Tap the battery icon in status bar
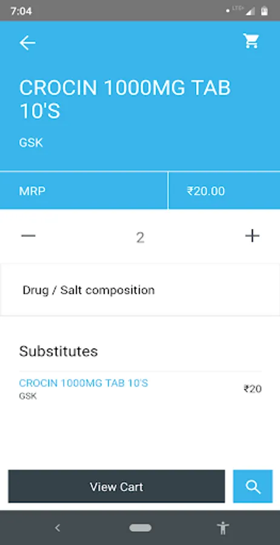The height and width of the screenshot is (545, 280). (x=264, y=11)
